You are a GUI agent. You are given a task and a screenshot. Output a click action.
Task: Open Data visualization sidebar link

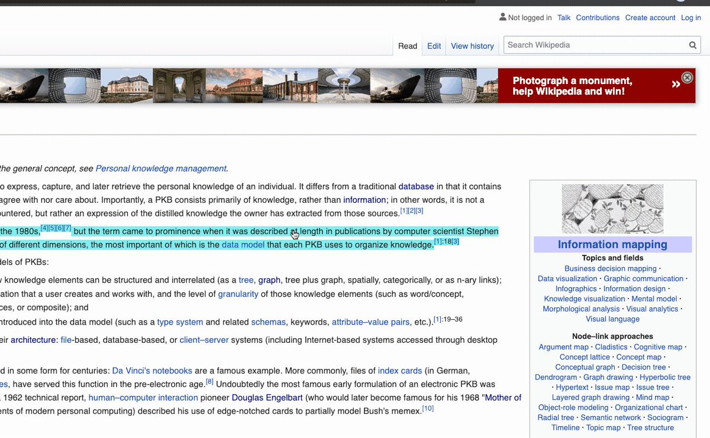point(567,278)
